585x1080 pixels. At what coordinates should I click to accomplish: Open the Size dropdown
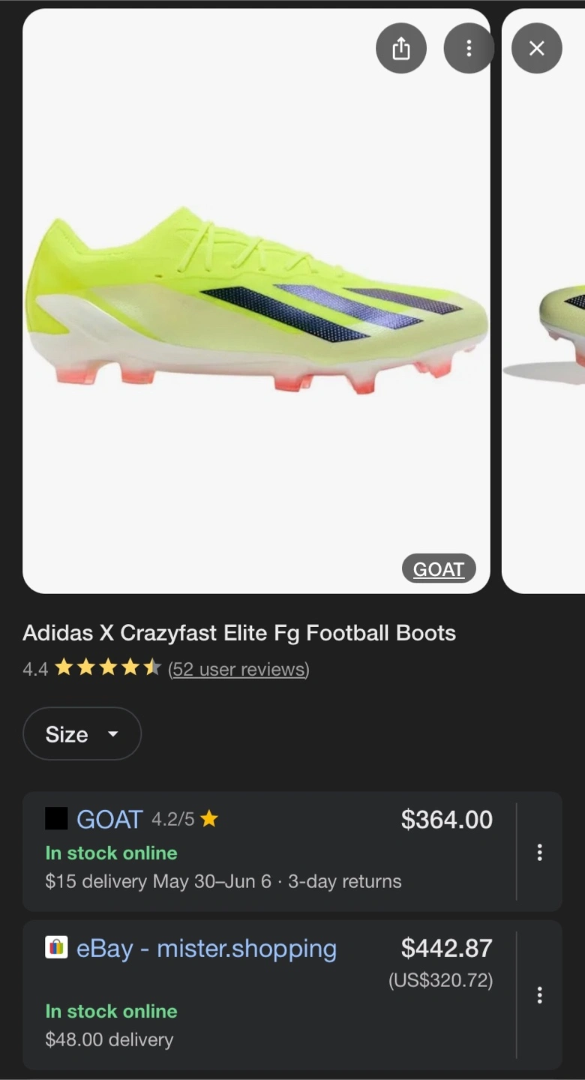[x=82, y=734]
